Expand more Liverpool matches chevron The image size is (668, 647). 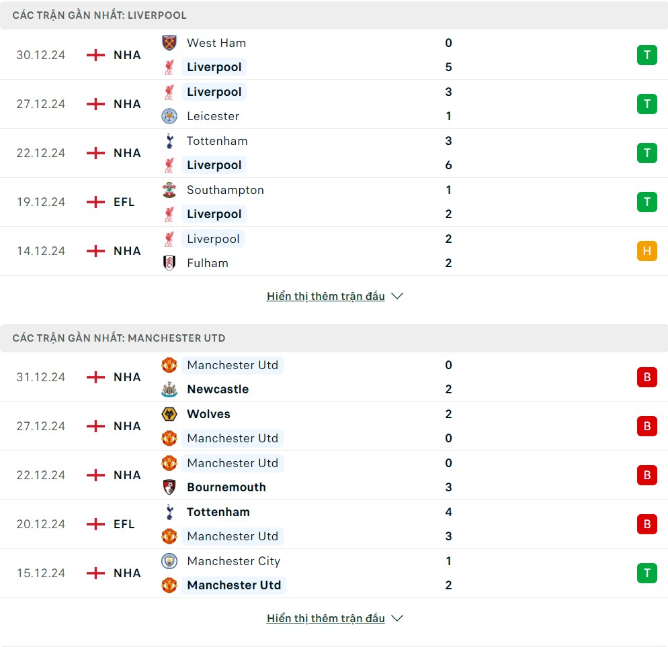pos(396,296)
